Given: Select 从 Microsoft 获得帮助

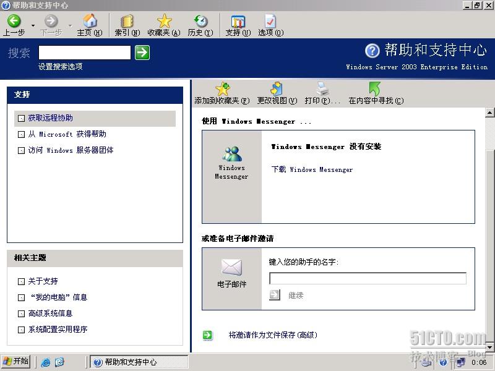Looking at the screenshot, I should (x=67, y=134).
